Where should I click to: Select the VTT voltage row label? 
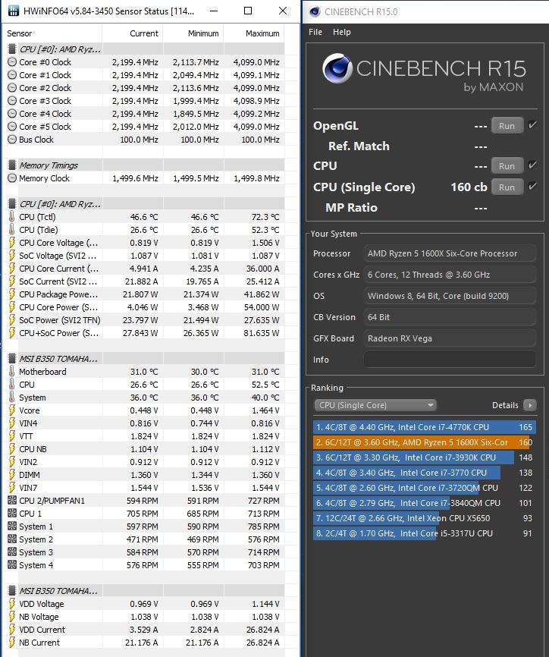(x=26, y=436)
